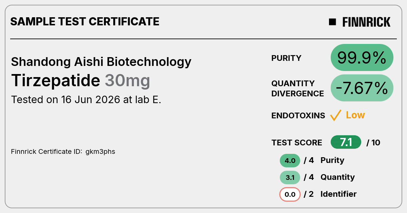
Task: Click the 4.0 purity score pill
Action: [290, 161]
